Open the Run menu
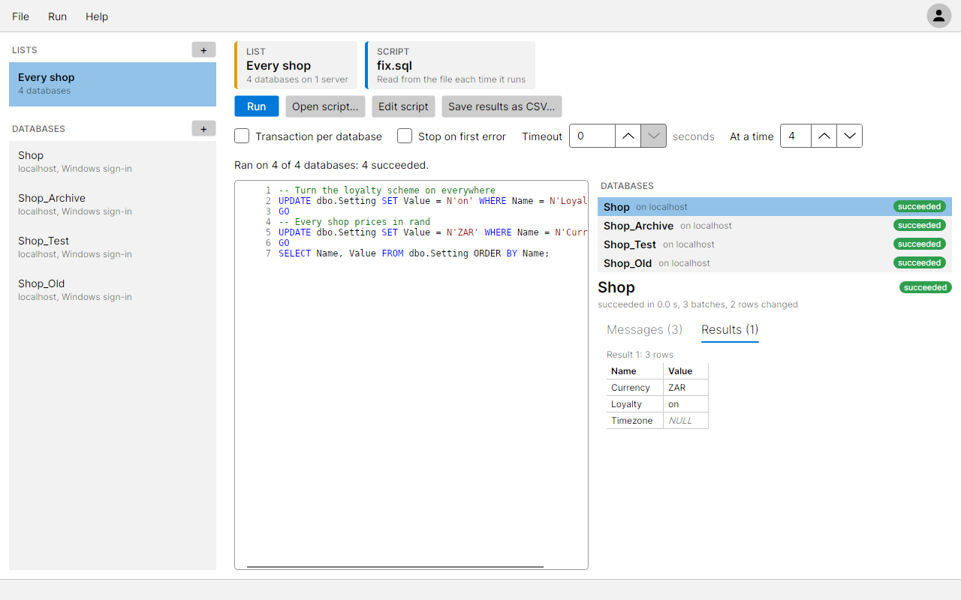The height and width of the screenshot is (600, 961). [58, 16]
